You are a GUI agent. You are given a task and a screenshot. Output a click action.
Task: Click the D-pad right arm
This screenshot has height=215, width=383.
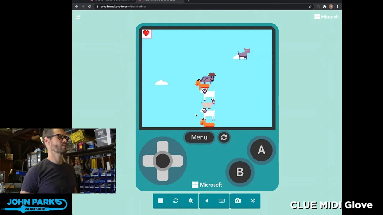point(177,161)
